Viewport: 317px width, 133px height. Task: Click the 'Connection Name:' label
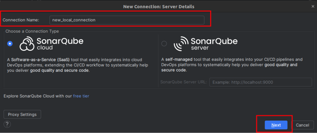tap(21, 20)
